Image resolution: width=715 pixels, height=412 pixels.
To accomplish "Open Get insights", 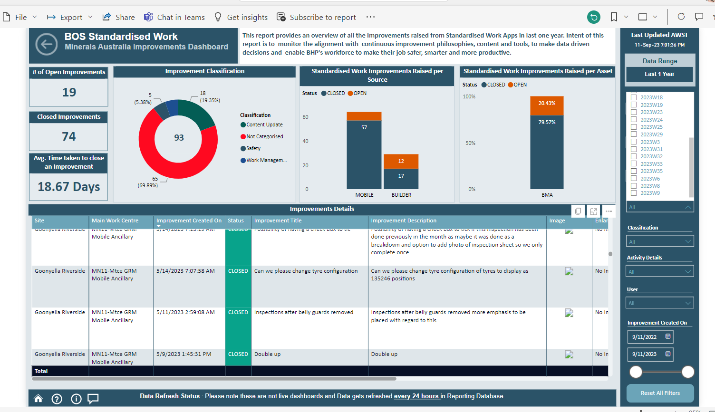I will [x=241, y=17].
